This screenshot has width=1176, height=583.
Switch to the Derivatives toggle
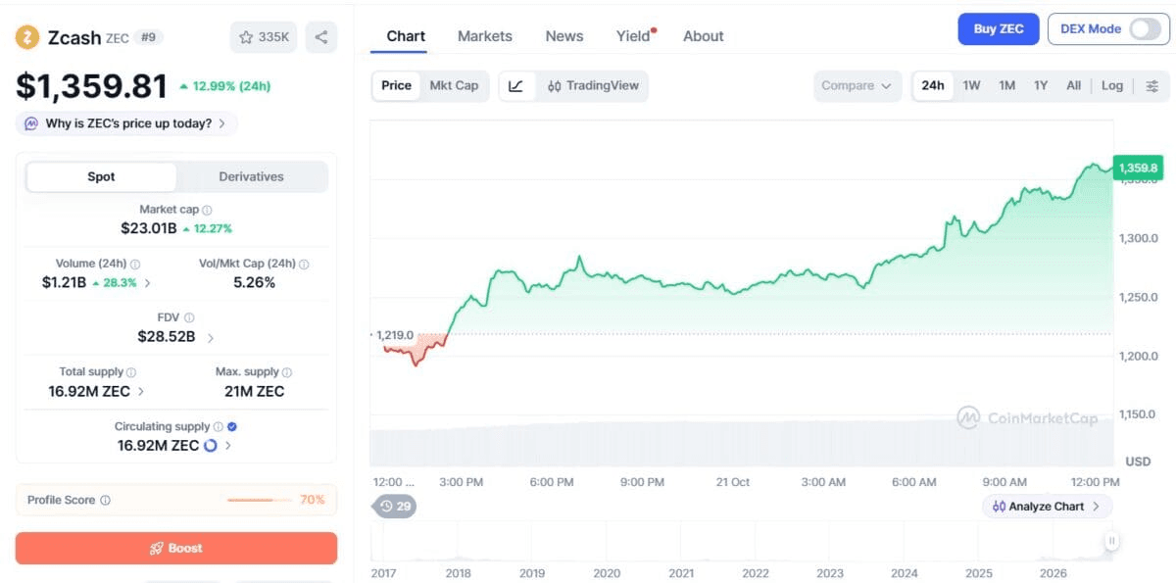(x=251, y=177)
